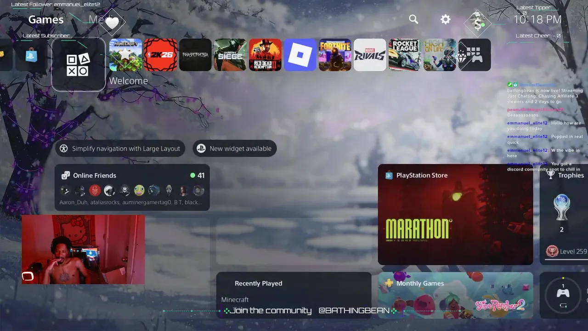Switch to the Games tab
Image resolution: width=588 pixels, height=331 pixels.
tap(46, 19)
